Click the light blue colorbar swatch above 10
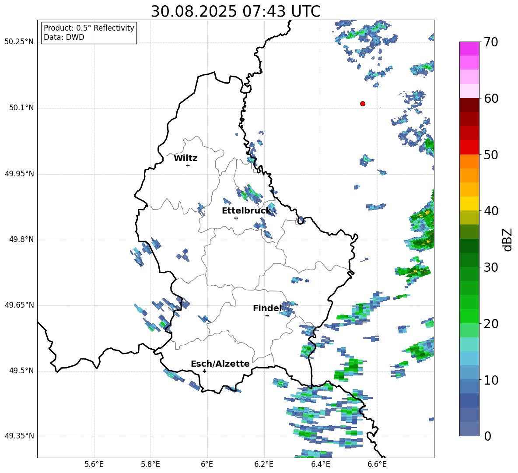The width and height of the screenshot is (518, 473). (x=469, y=358)
